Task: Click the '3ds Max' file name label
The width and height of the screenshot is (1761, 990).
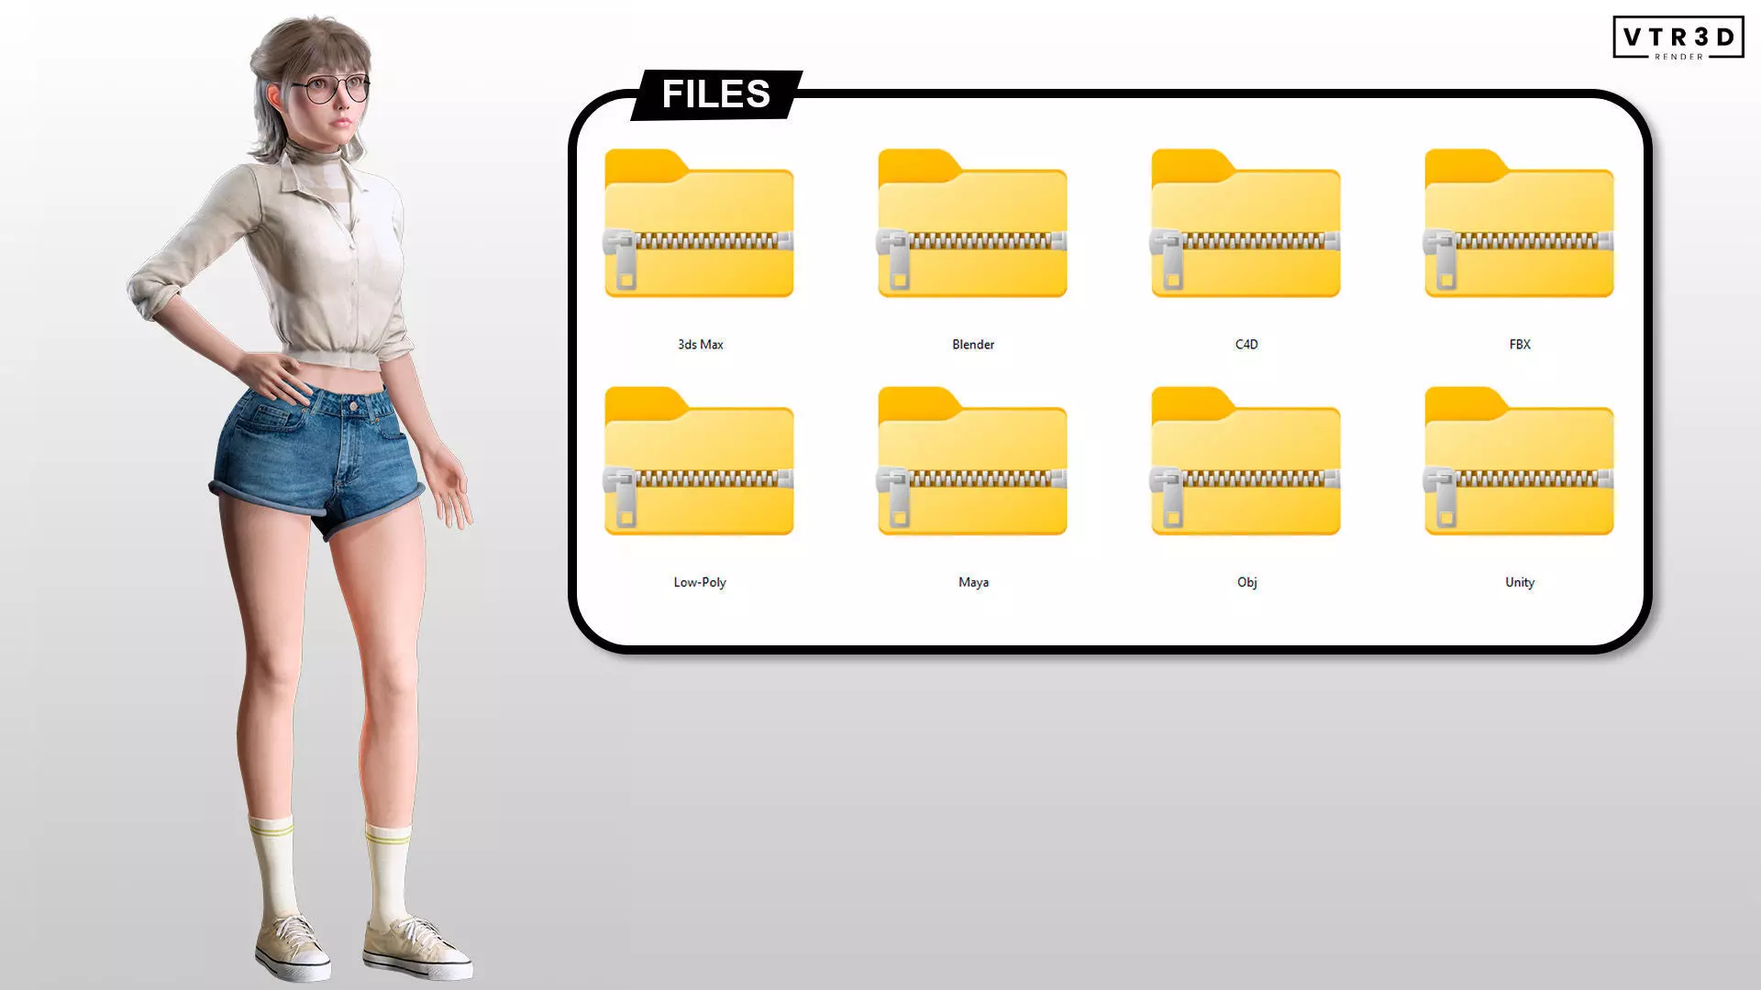Action: tap(701, 345)
